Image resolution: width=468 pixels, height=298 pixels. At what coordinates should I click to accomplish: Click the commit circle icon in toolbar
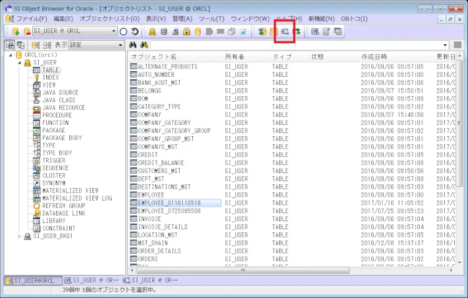coord(124,31)
